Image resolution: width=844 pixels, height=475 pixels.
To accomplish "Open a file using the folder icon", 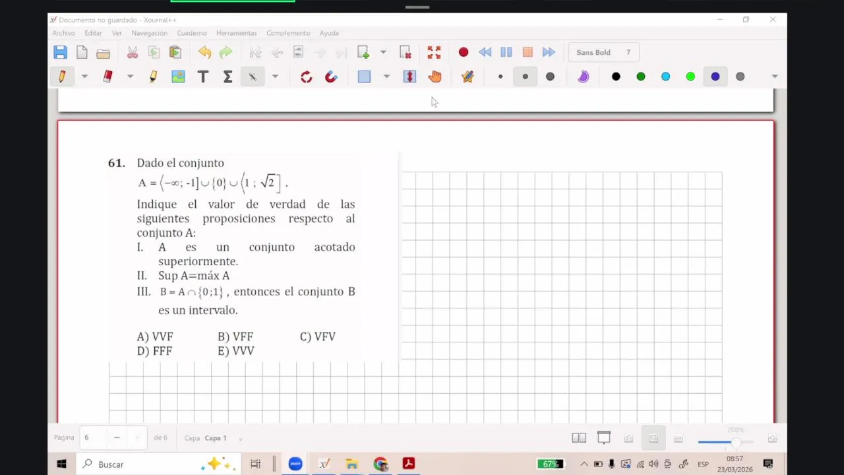I will [x=103, y=53].
